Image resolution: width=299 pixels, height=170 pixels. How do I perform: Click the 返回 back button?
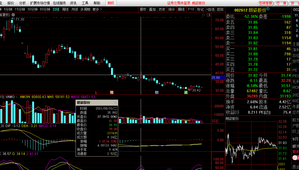click(220, 9)
